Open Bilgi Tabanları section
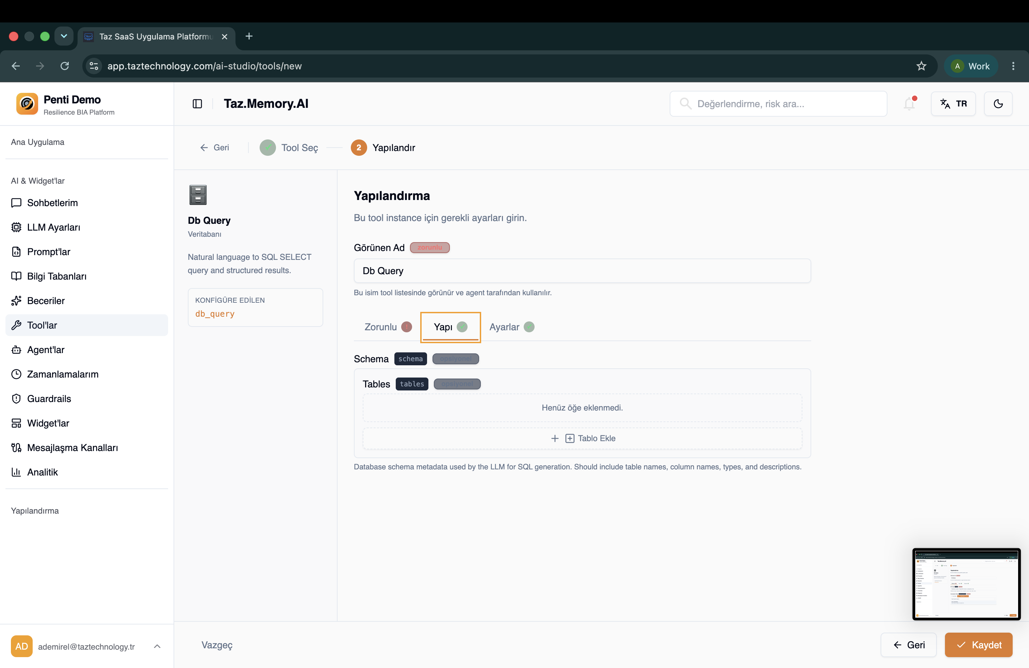1029x668 pixels. click(x=86, y=276)
